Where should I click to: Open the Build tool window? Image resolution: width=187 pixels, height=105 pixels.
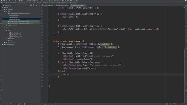point(20,104)
